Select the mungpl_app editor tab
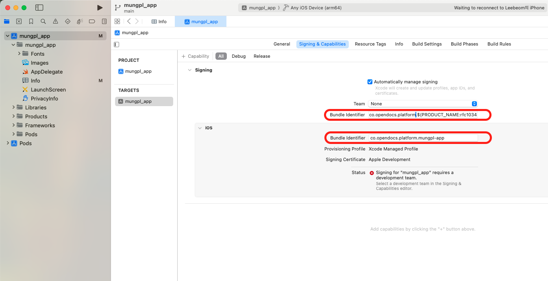548x281 pixels. point(201,22)
